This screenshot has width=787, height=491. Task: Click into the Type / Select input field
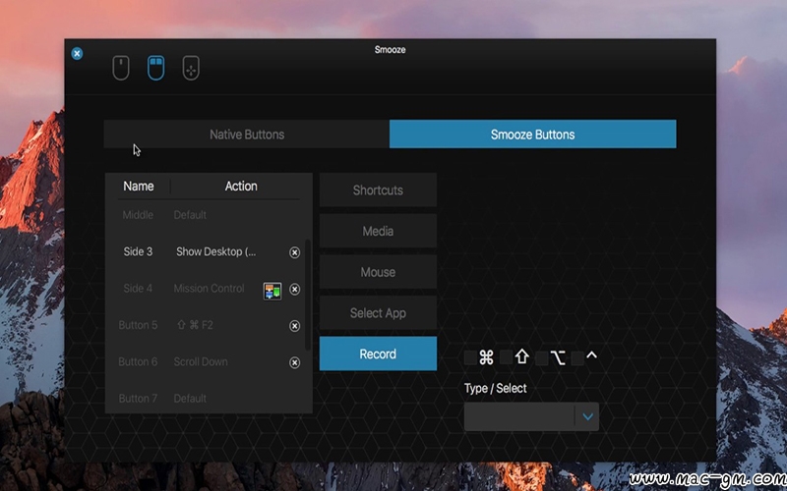pos(519,416)
